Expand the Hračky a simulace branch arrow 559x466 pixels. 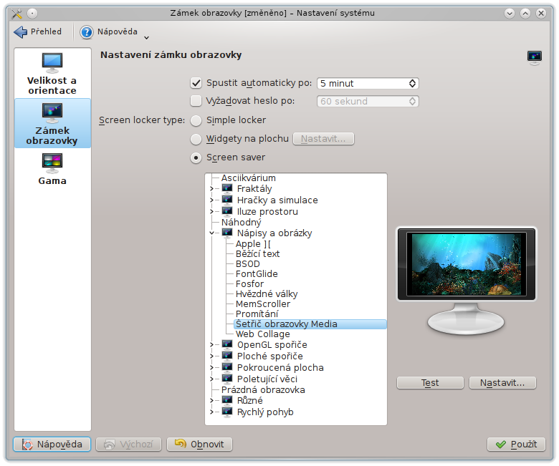point(211,200)
